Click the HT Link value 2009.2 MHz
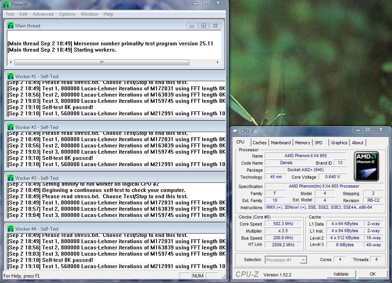 tap(283, 245)
